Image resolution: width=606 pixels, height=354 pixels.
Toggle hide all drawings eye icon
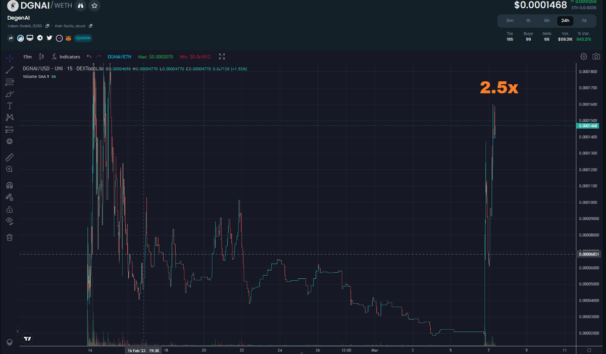point(9,221)
